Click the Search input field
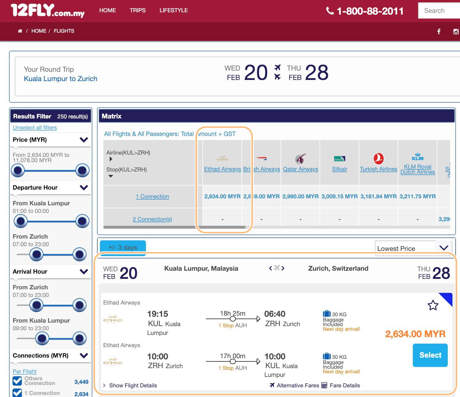The image size is (460, 397). [439, 11]
